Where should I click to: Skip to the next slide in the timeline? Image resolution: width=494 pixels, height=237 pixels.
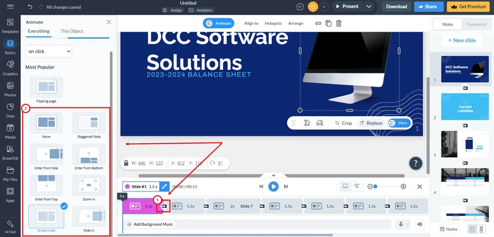click(286, 186)
